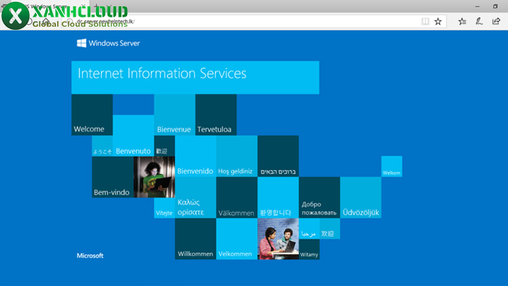
Task: Open the reading view book icon
Action: tap(425, 22)
